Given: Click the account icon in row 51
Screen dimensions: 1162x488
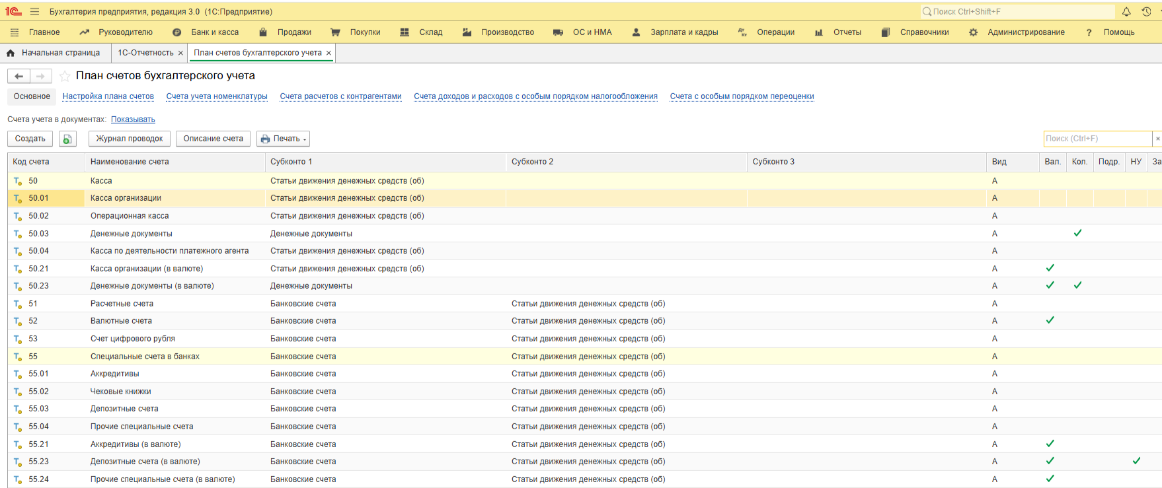Looking at the screenshot, I should tap(18, 304).
